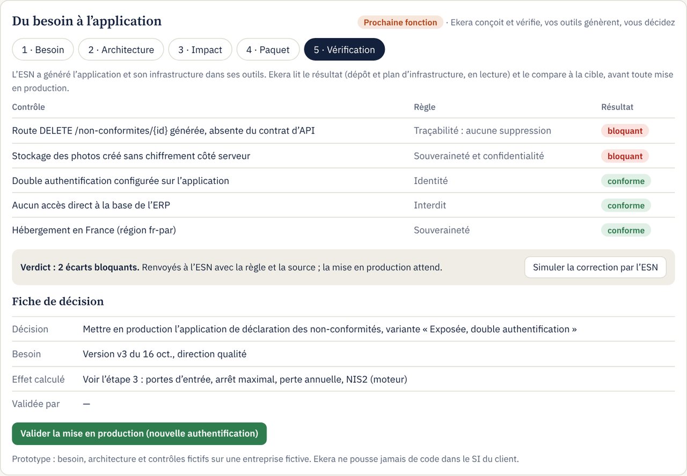Click 'Voir l'étape 3' computed effect text
687x476 pixels.
(245, 379)
